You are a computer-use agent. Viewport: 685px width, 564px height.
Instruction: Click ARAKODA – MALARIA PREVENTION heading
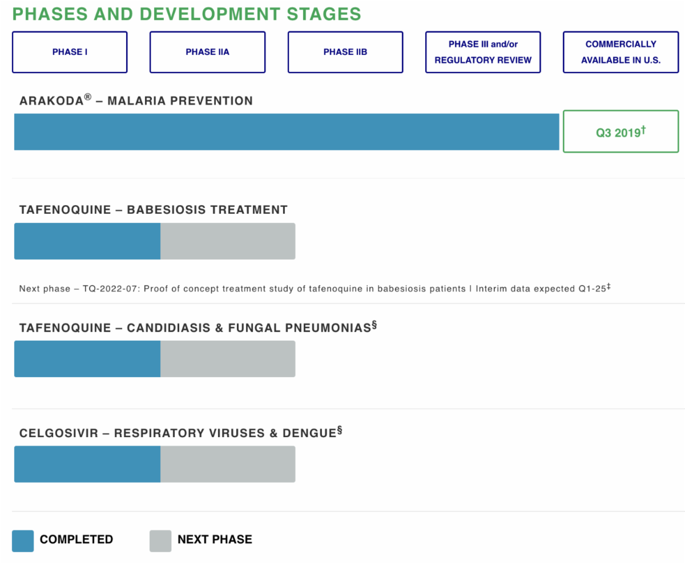136,101
